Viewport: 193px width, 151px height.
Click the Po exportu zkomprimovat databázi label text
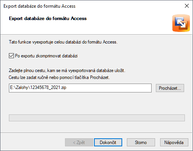pyautogui.click(x=46, y=56)
